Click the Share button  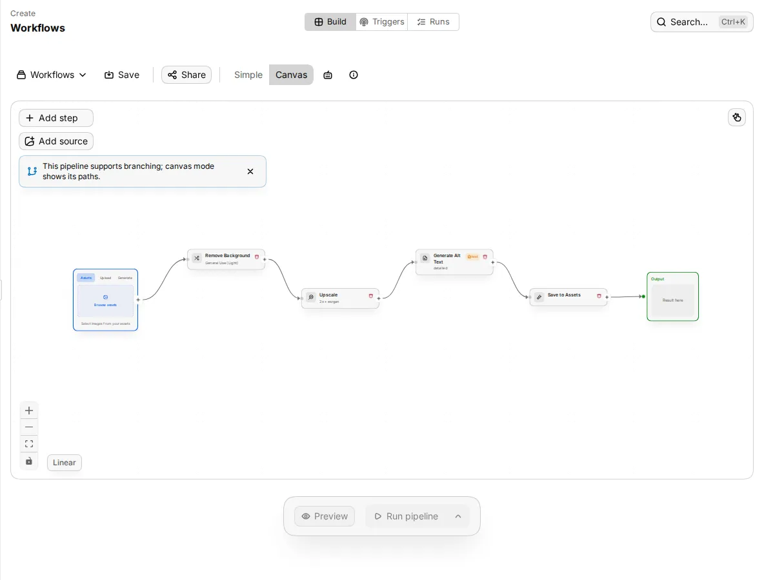tap(186, 75)
